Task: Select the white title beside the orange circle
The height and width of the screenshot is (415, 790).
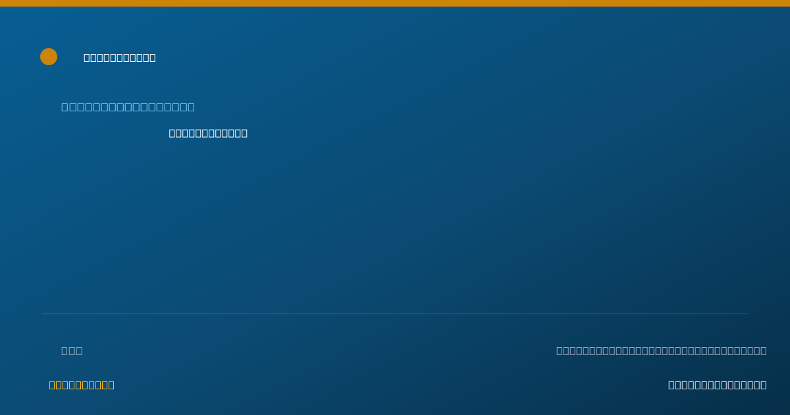Action: (120, 58)
